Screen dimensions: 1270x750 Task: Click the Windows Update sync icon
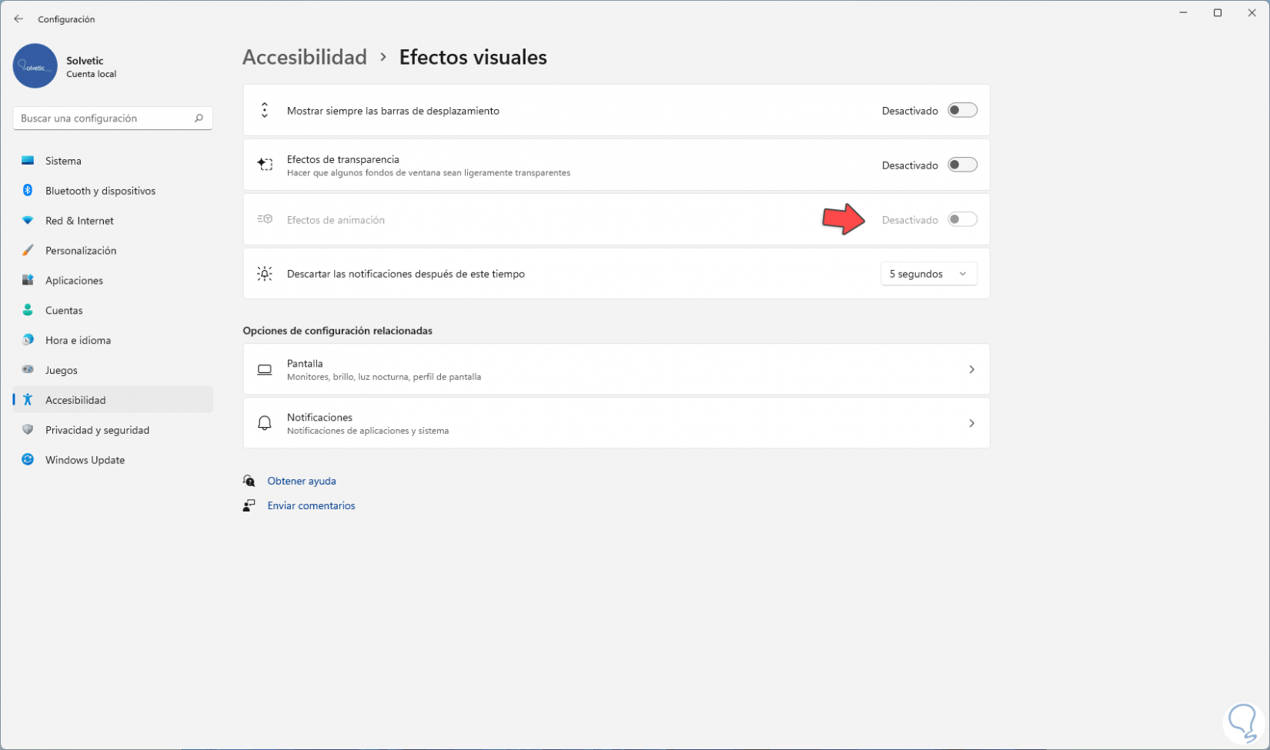[28, 460]
